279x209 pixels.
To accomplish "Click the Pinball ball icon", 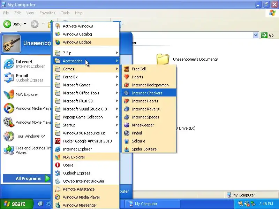I will (127, 133).
